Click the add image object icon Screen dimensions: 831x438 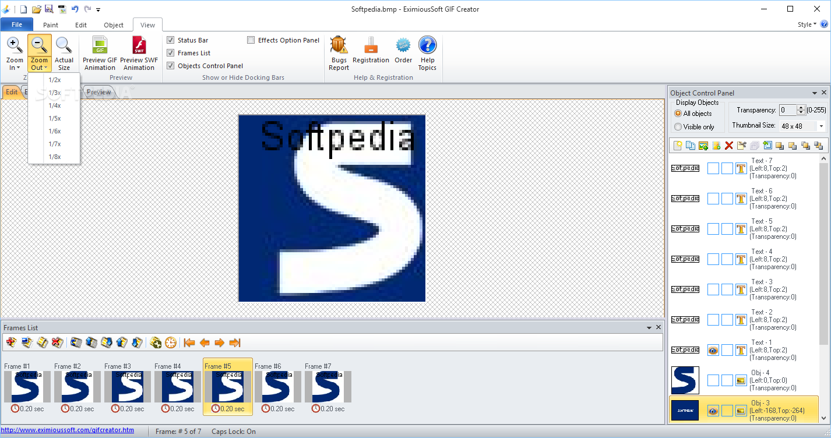click(x=703, y=146)
